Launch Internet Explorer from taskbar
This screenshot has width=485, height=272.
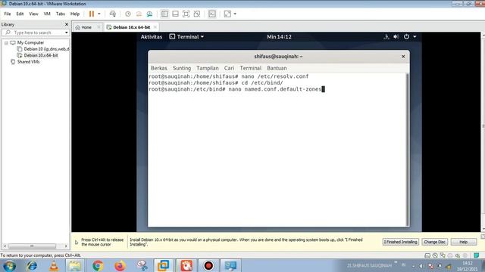coord(32,266)
